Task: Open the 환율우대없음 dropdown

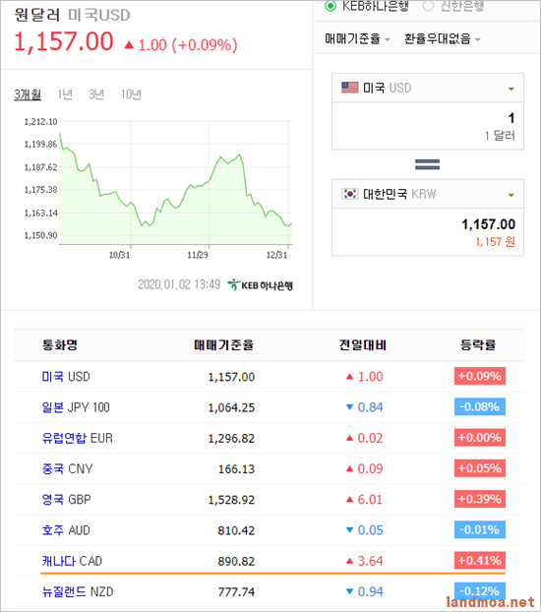Action: pos(443,38)
